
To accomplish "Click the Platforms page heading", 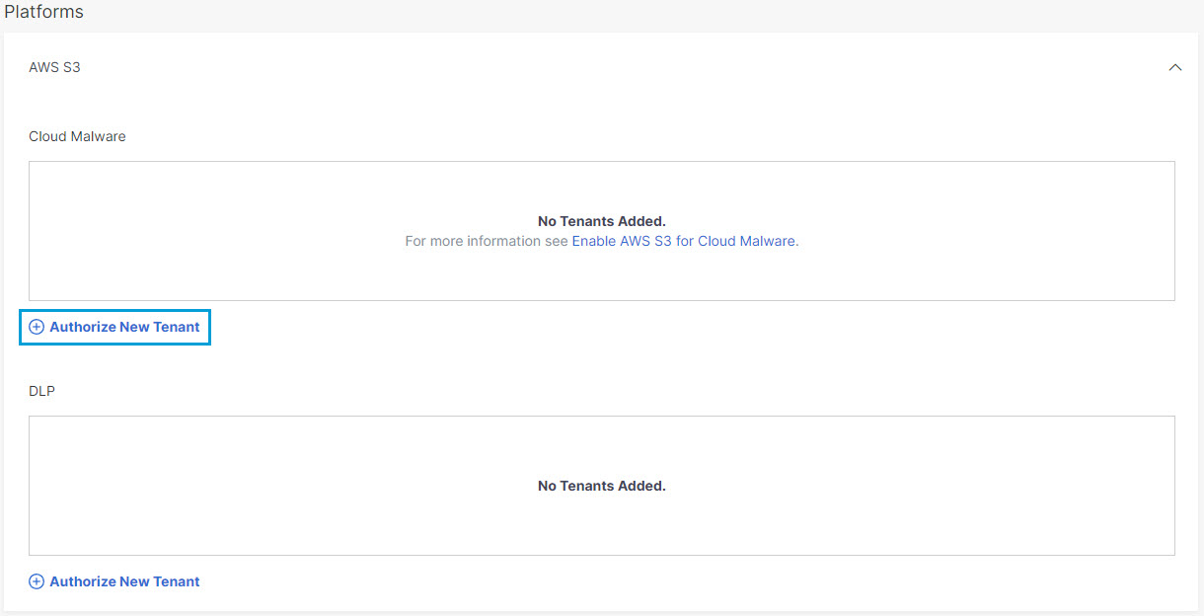I will [43, 13].
